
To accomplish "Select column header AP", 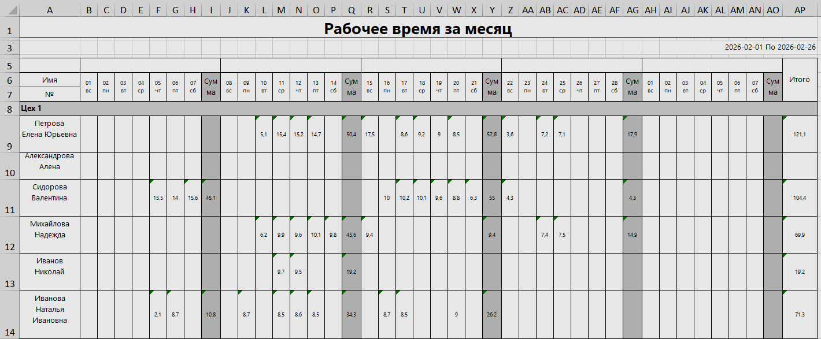I will point(800,10).
